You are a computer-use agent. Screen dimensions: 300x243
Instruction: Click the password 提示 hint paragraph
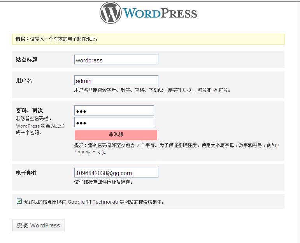pos(177,149)
